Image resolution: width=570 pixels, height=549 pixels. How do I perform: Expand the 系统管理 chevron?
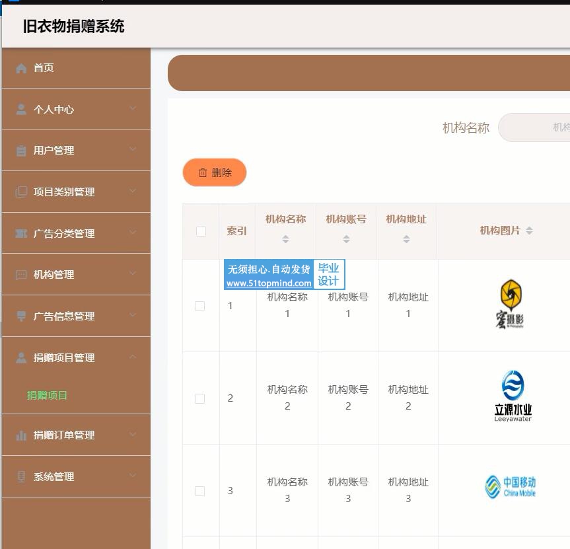click(133, 475)
